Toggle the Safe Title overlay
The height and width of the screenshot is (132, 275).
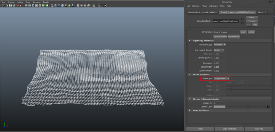pyautogui.click(x=47, y=5)
